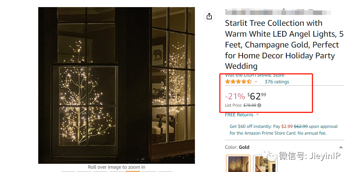Screen dimensions: 352x172
Task: Visit the LIGHTSHARE Store link
Action: click(255, 75)
